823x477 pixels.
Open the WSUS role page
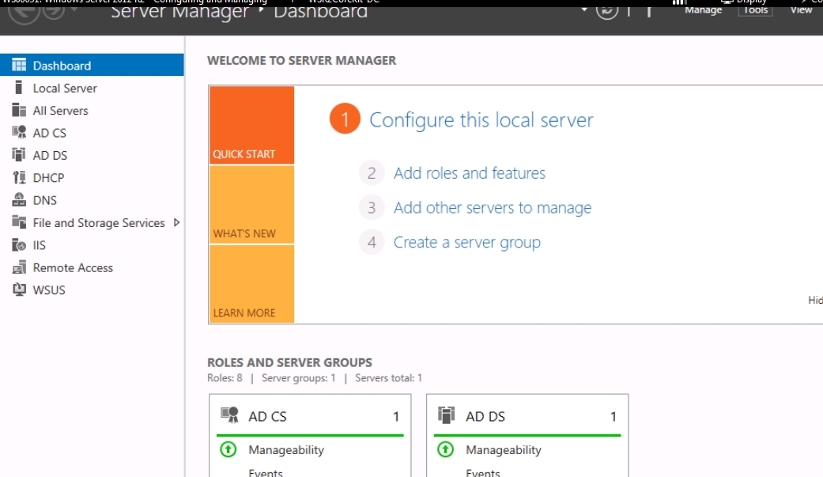tap(92, 290)
